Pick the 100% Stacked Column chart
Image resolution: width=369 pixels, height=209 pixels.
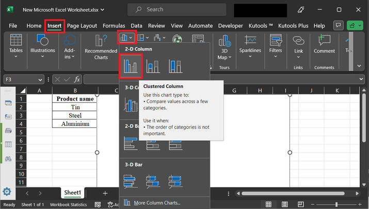click(x=176, y=67)
